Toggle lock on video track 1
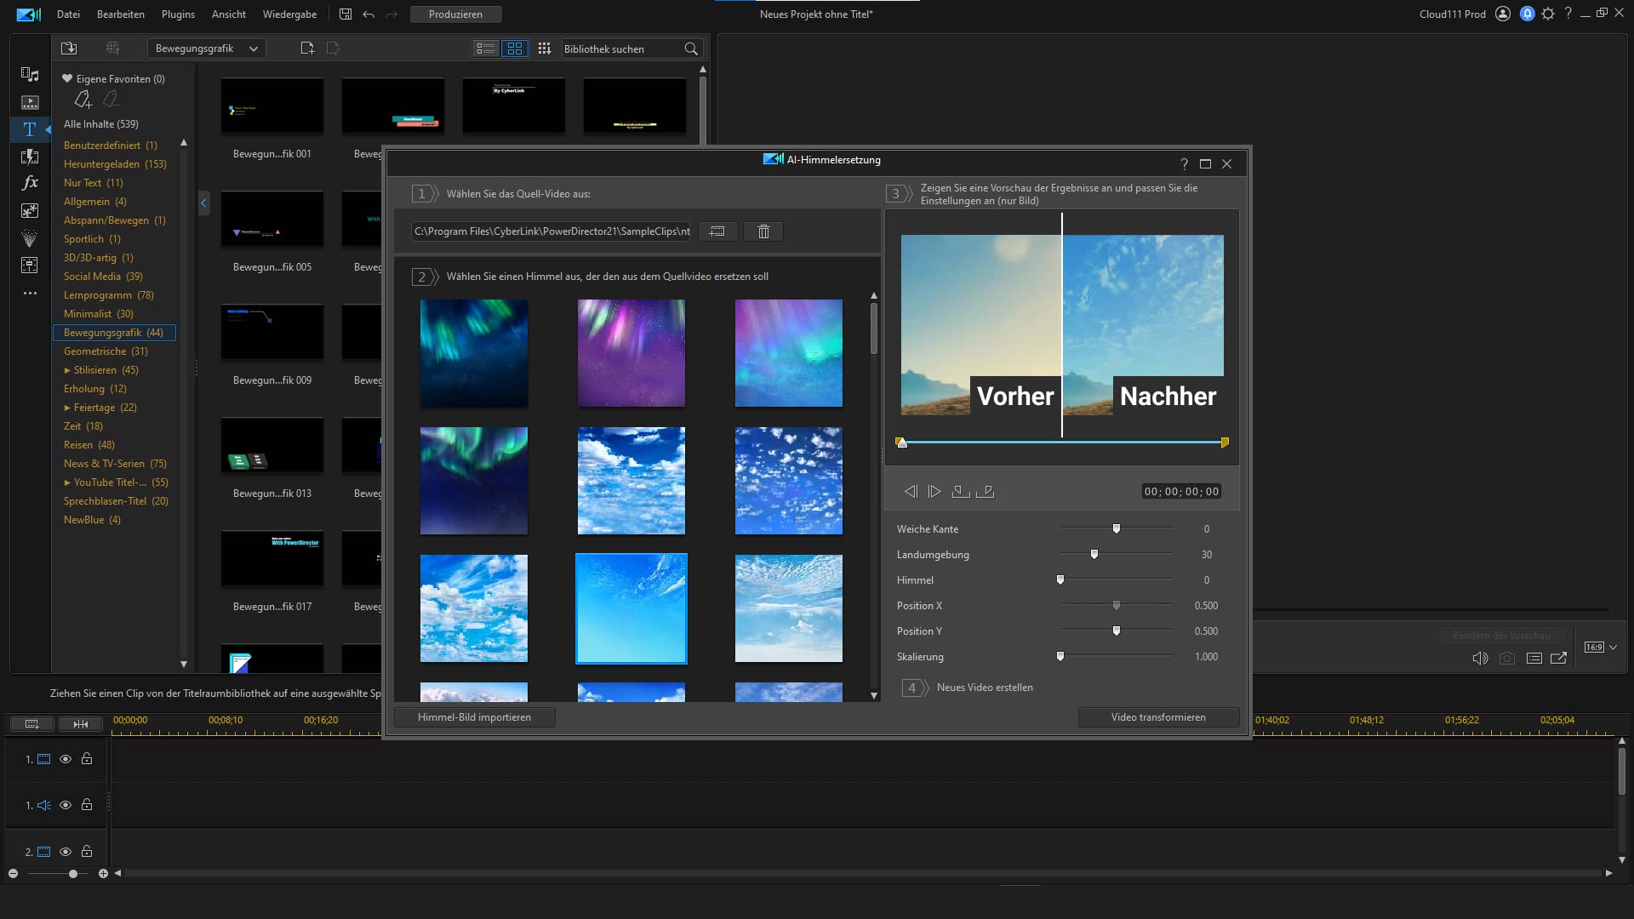The image size is (1634, 919). (x=87, y=759)
